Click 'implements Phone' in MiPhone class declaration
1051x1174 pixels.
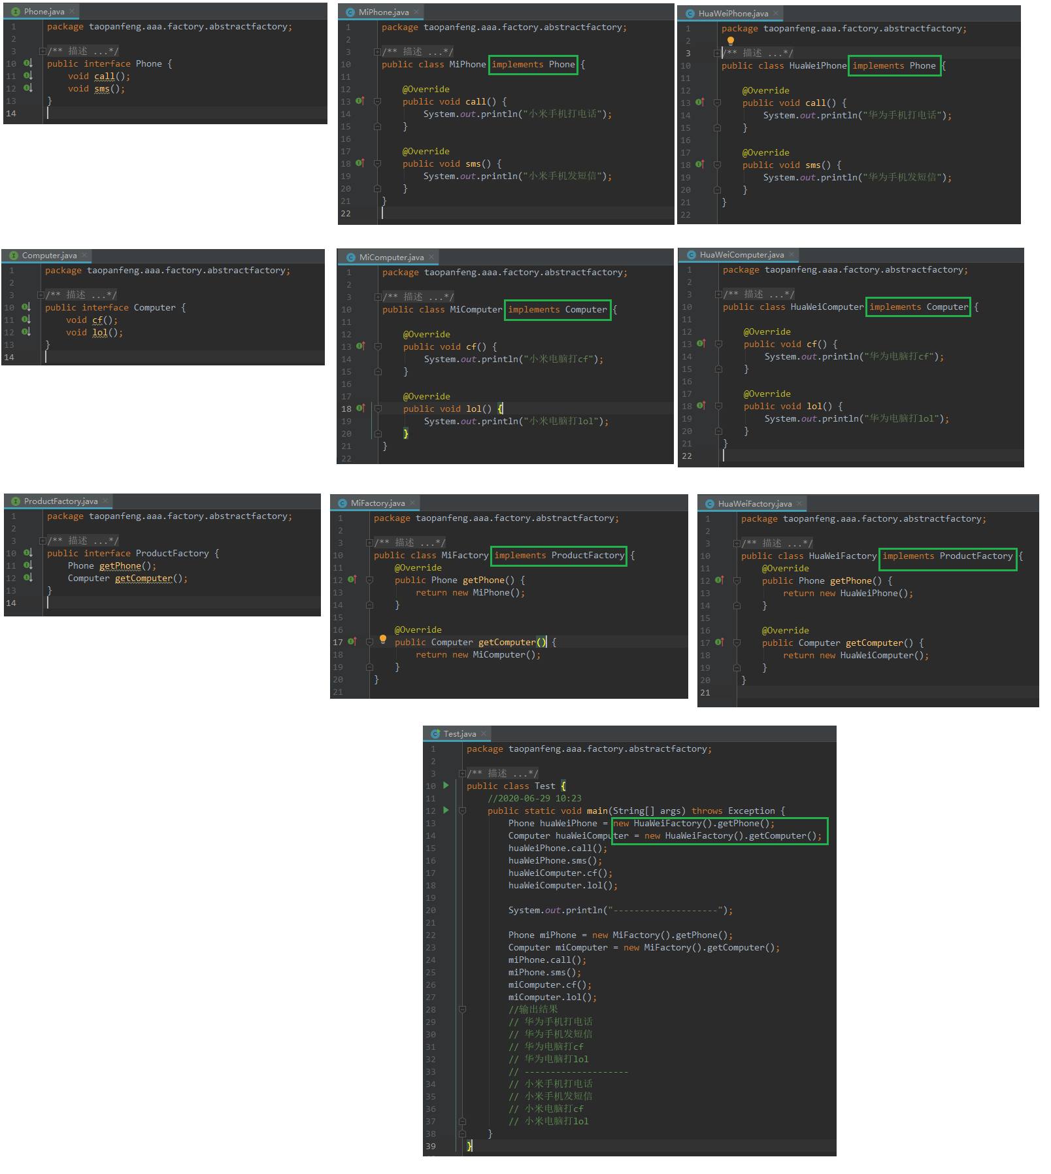point(533,65)
